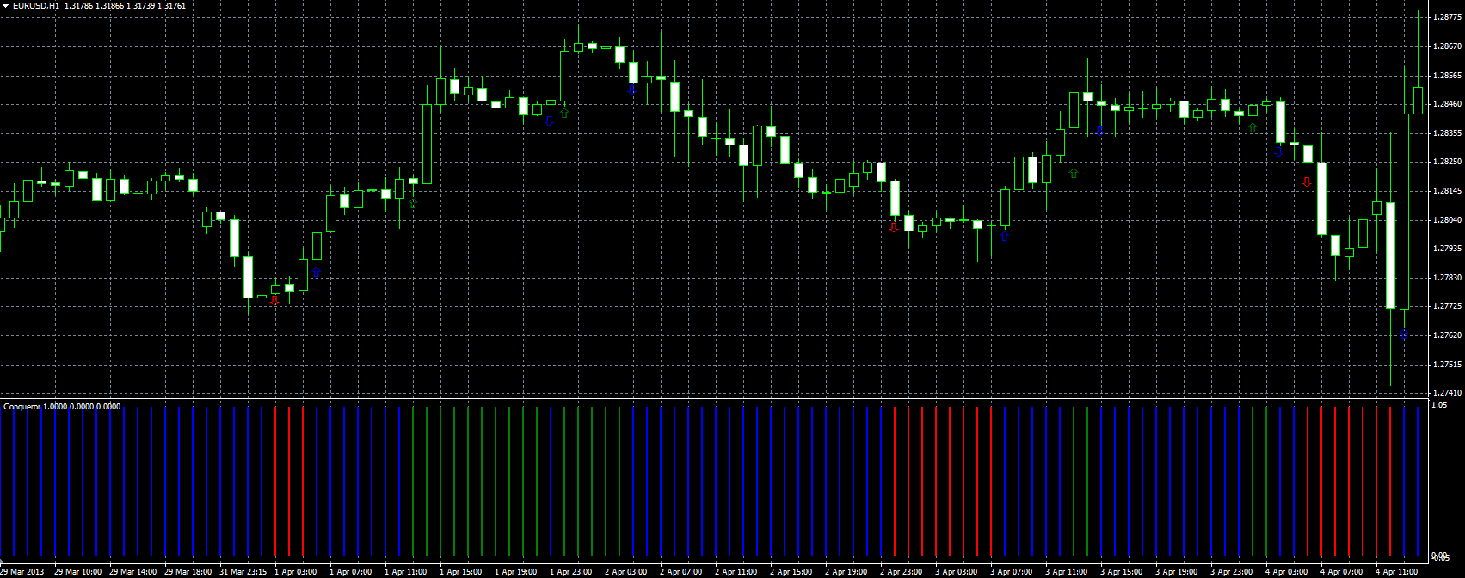Image resolution: width=1465 pixels, height=578 pixels.
Task: Click the 2 Apr 15:00 time label
Action: (791, 571)
